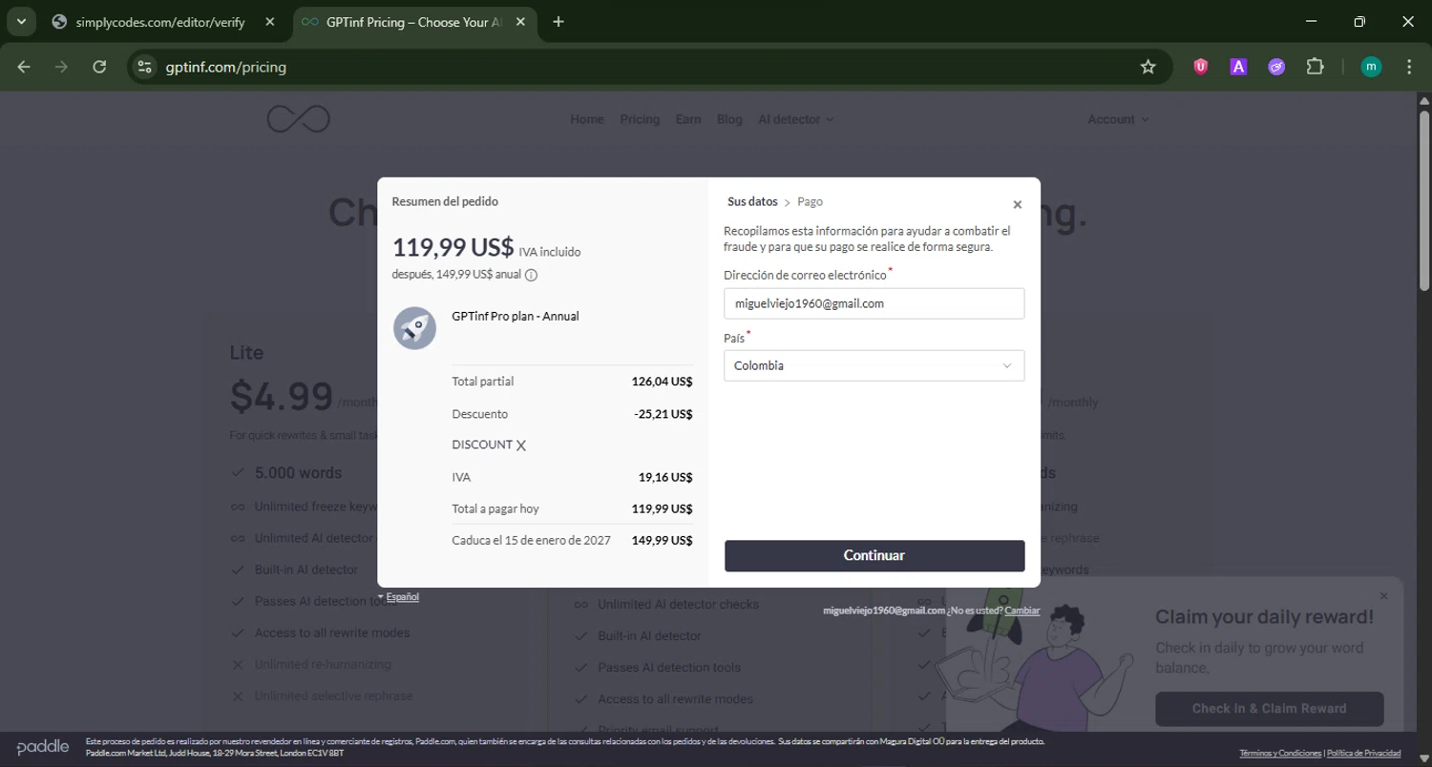Bookmark this page with the star icon
The width and height of the screenshot is (1432, 767).
(x=1148, y=67)
